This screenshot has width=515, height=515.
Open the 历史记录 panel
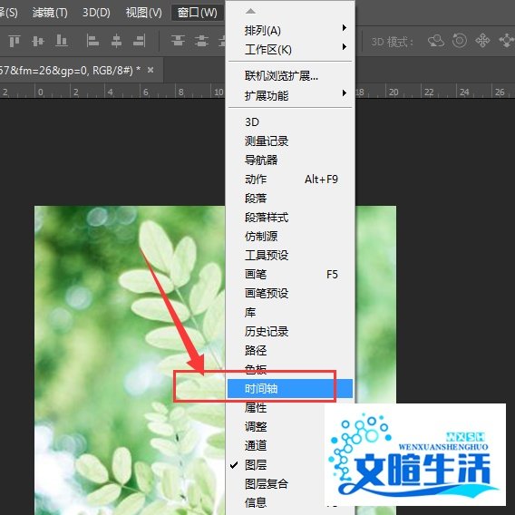(x=290, y=332)
